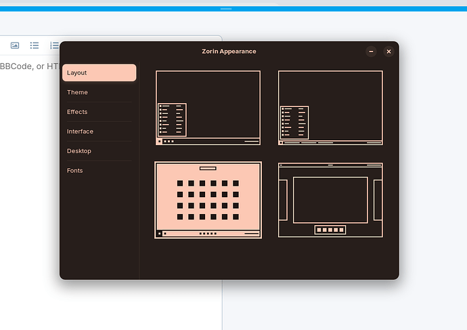Click the numbered list icon in the editor toolbar
The height and width of the screenshot is (330, 467).
click(55, 45)
